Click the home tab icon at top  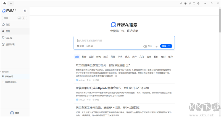click(4, 3)
